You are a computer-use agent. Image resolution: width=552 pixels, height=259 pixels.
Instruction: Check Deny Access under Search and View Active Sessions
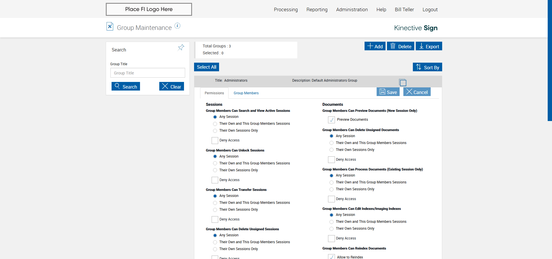pyautogui.click(x=215, y=141)
